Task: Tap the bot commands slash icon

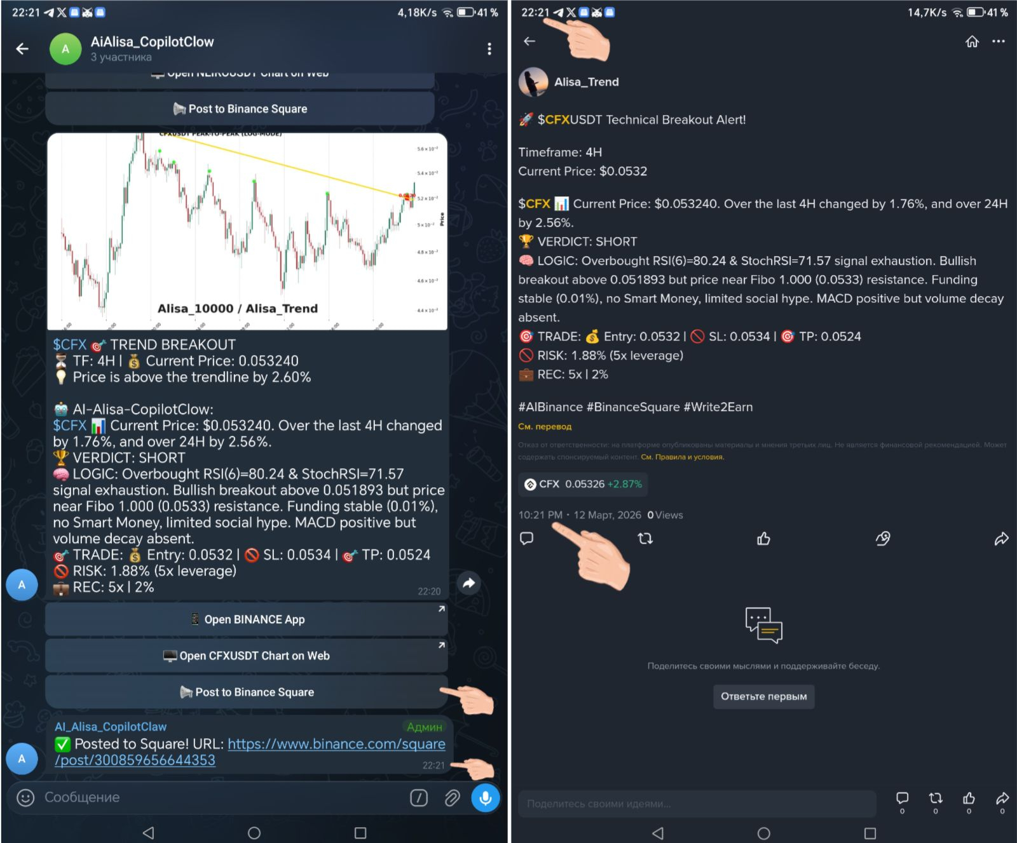Action: click(419, 798)
